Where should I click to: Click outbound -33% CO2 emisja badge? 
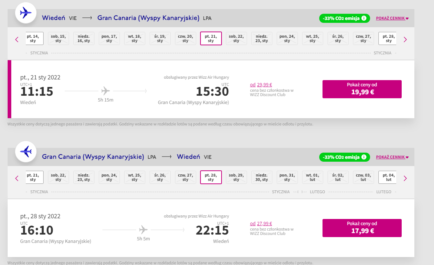pyautogui.click(x=345, y=18)
